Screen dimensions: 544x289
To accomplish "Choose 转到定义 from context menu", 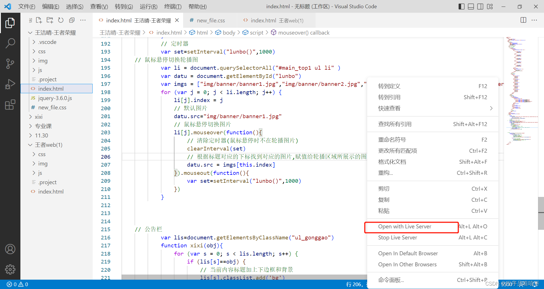I will 433,86.
